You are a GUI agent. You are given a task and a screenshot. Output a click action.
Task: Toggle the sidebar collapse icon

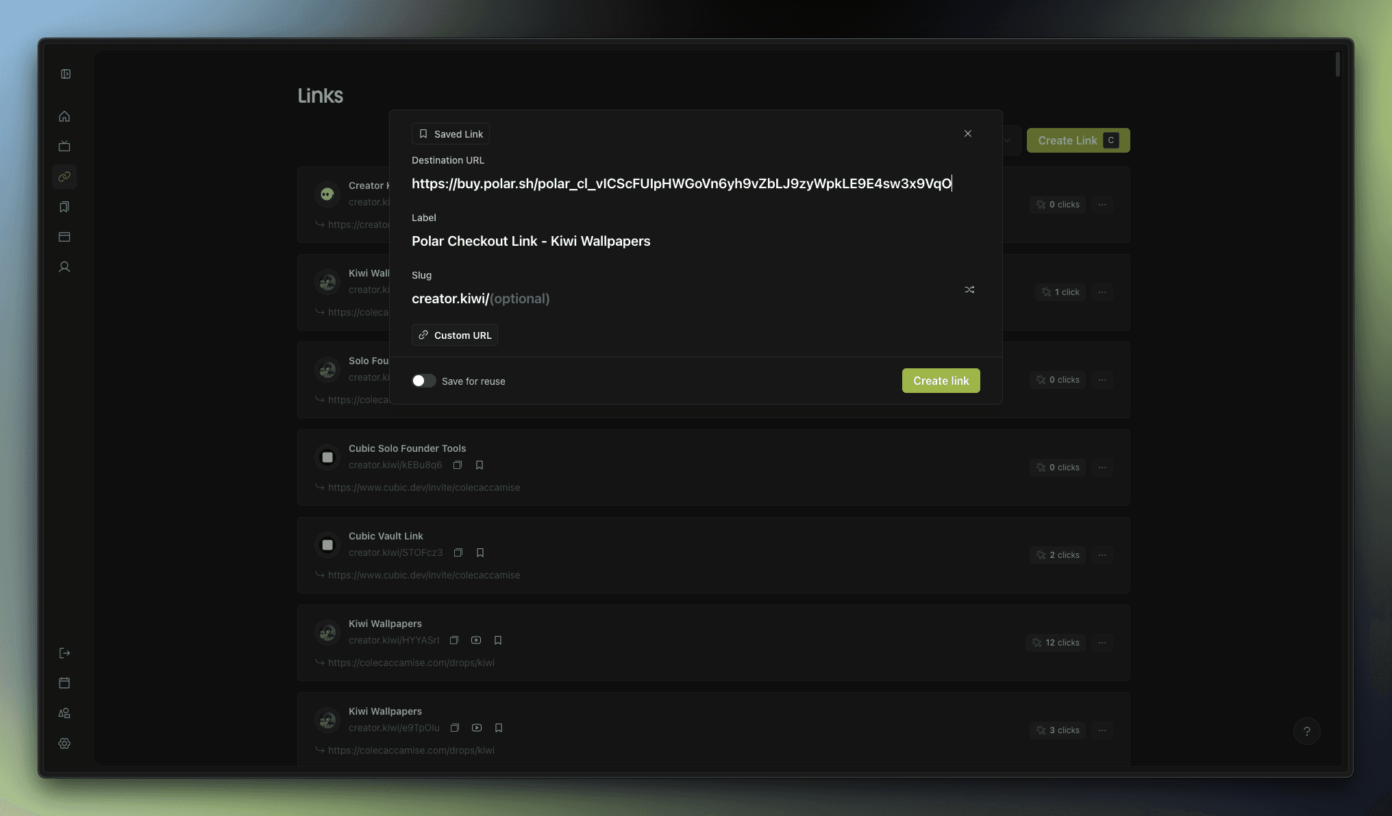(66, 74)
